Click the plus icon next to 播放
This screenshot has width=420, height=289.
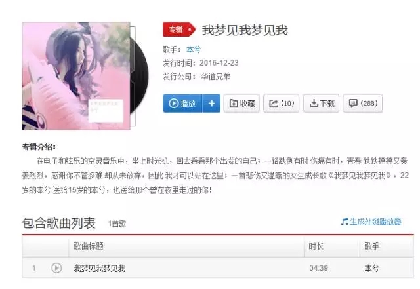click(x=211, y=104)
